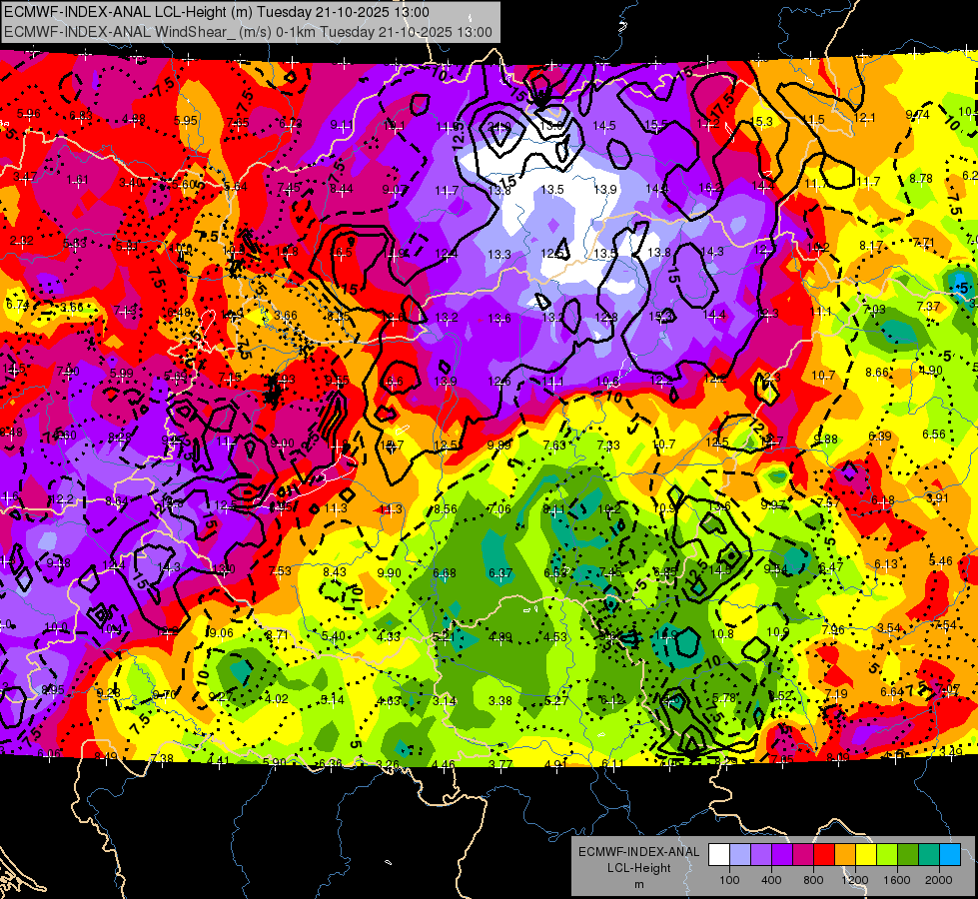The width and height of the screenshot is (978, 899).
Task: Click the wind shear value 9.74
Action: pos(917,114)
